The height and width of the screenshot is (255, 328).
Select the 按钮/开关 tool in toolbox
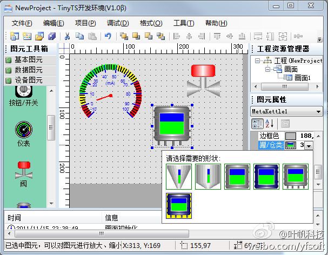[x=23, y=96]
